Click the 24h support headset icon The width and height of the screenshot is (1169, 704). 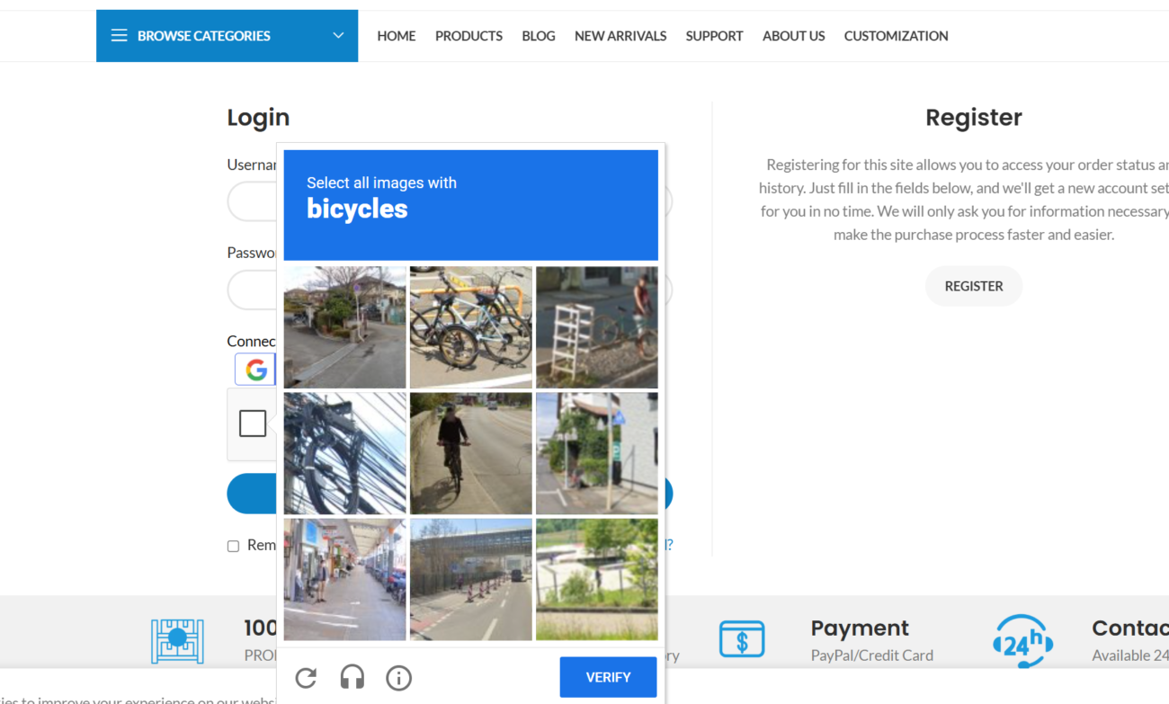1022,640
